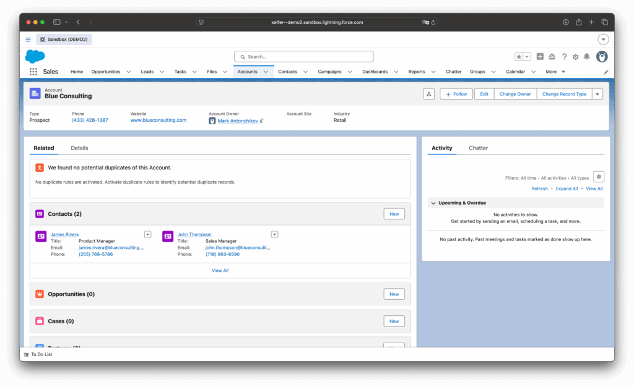
Task: Open the favorites star icon
Action: (x=519, y=57)
